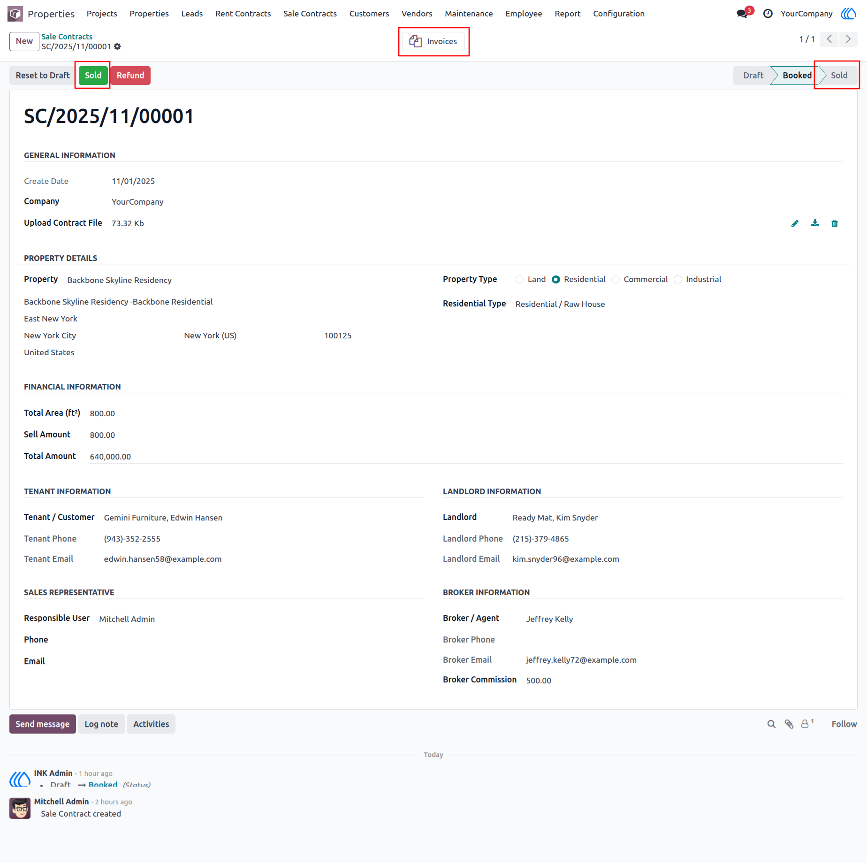Open the Maintenance menu

[x=468, y=14]
